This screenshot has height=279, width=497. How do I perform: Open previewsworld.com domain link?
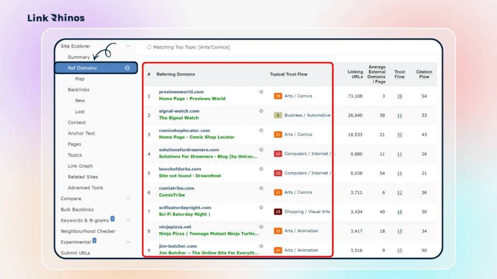tap(182, 92)
